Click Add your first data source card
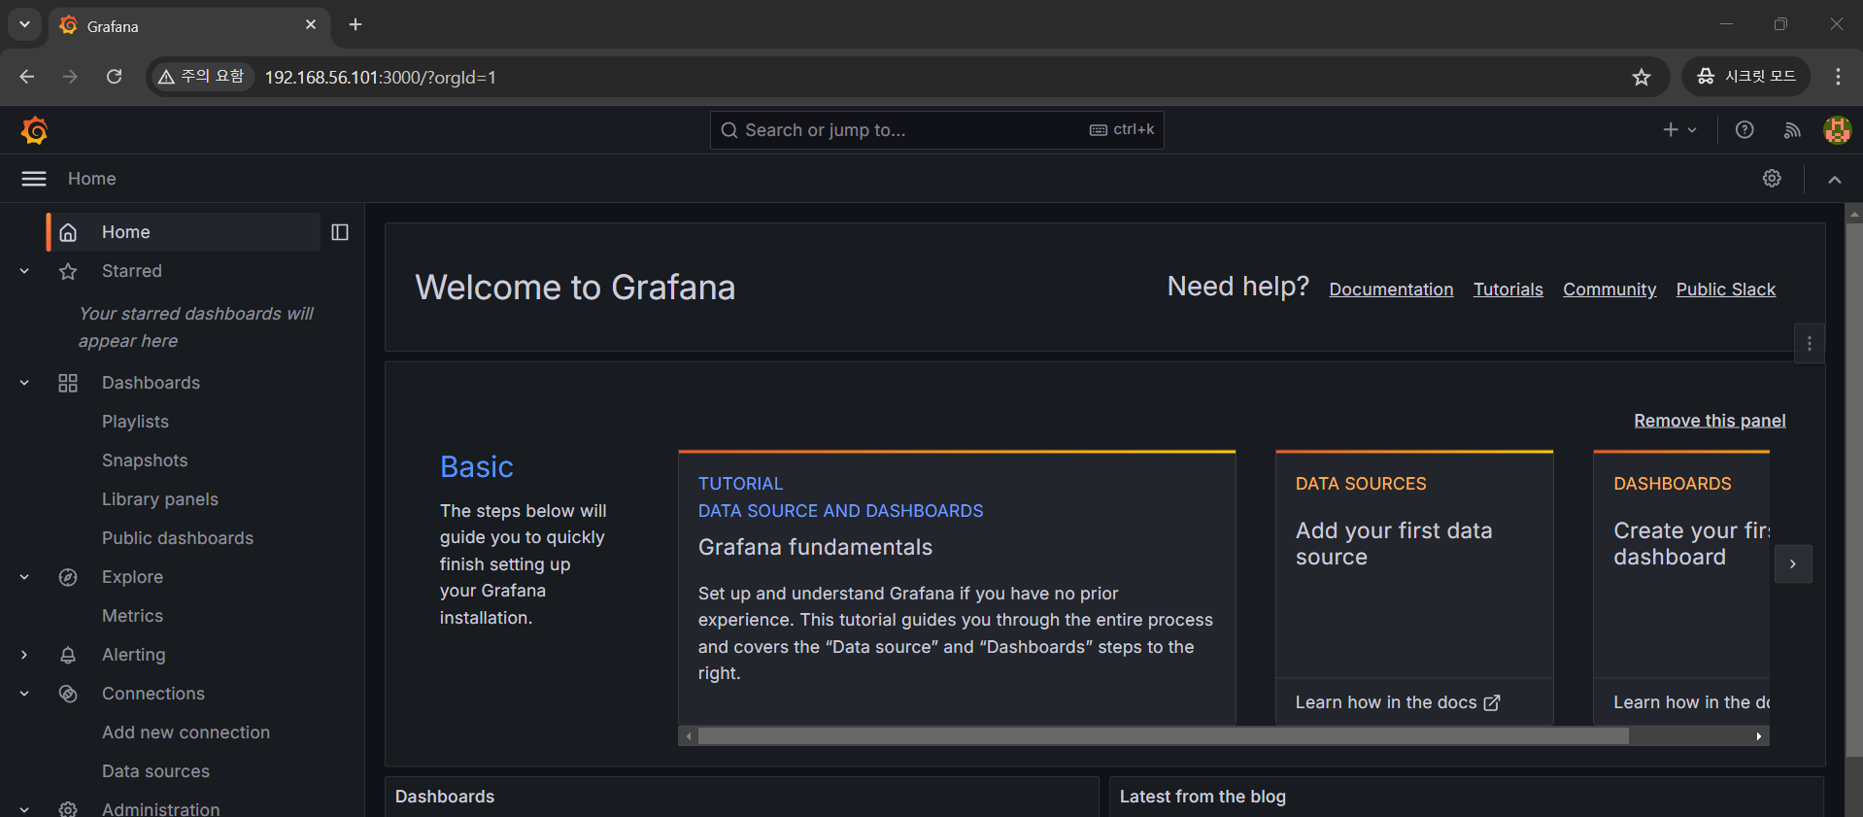Viewport: 1863px width, 817px height. pyautogui.click(x=1414, y=588)
